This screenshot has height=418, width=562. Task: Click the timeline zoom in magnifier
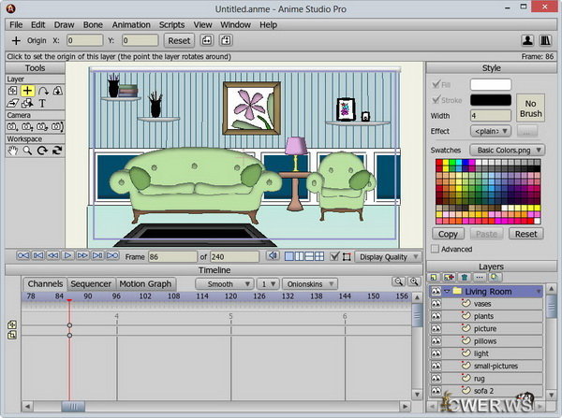click(x=398, y=282)
